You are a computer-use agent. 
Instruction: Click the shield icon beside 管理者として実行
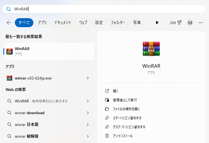pyautogui.click(x=107, y=100)
